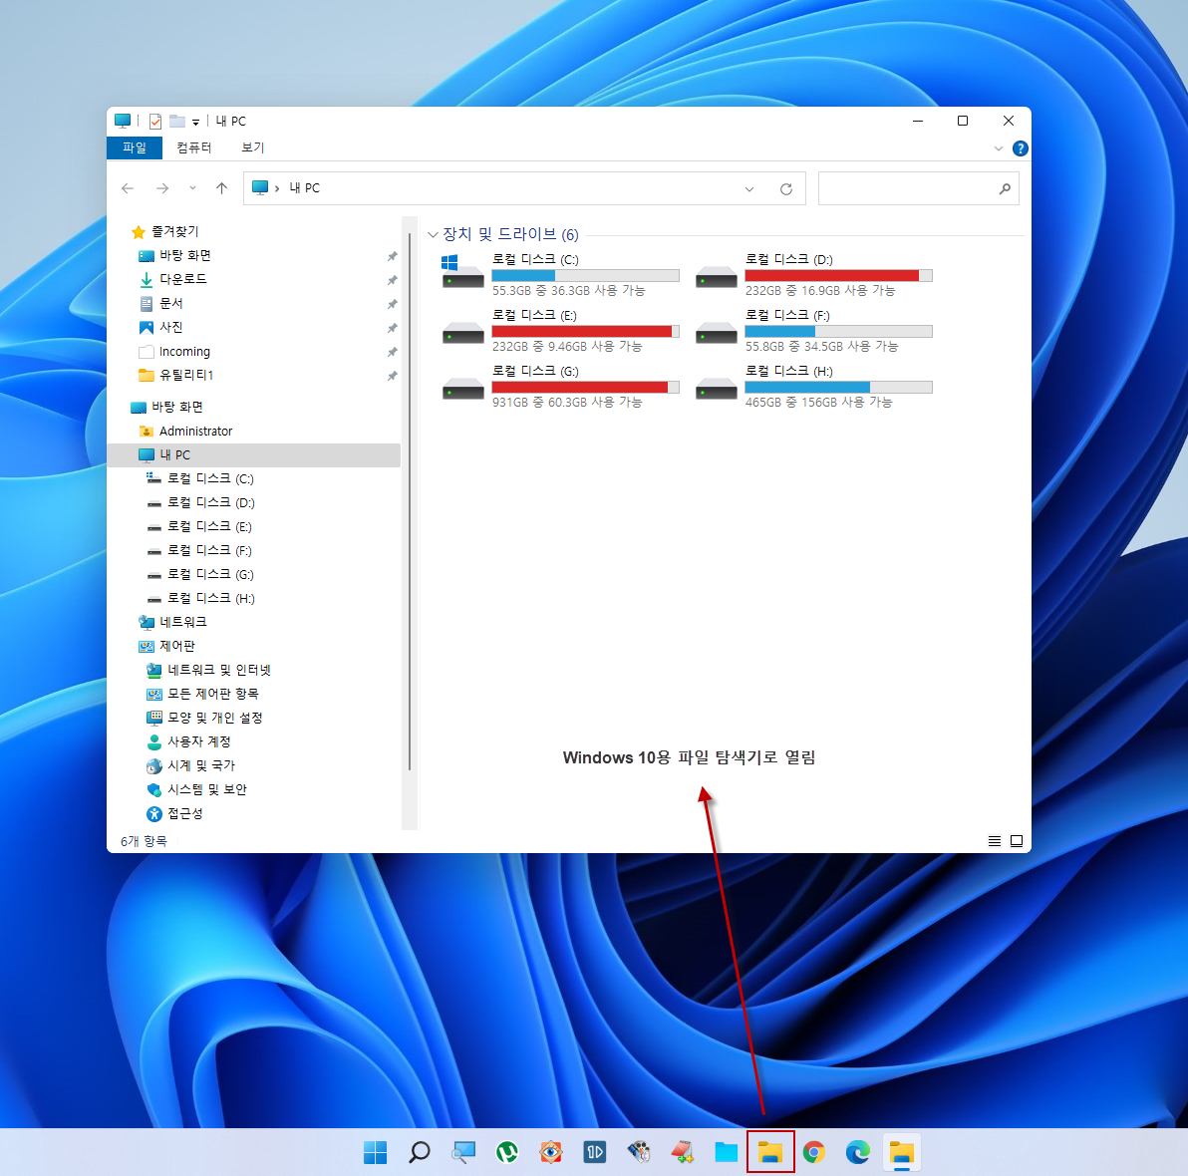The image size is (1188, 1176).
Task: Expand the ribbon with the chevron
Action: click(x=998, y=148)
